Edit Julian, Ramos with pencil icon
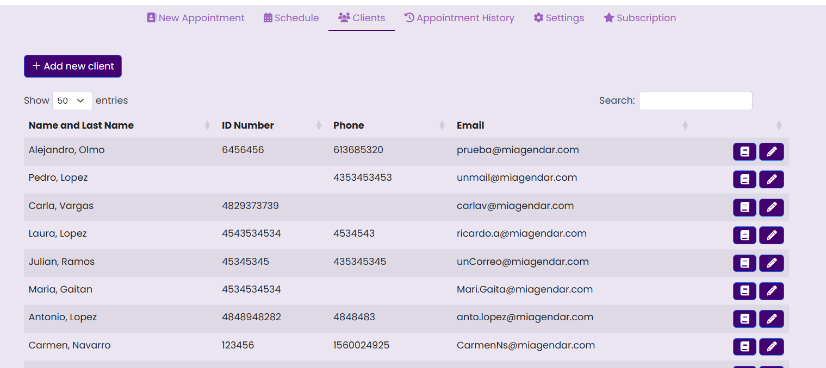The height and width of the screenshot is (368, 826). click(x=772, y=263)
